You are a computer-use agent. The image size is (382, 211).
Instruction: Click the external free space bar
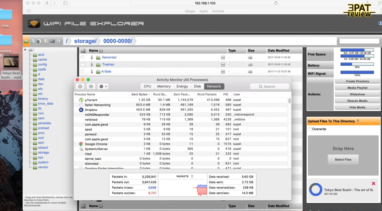coord(357,50)
